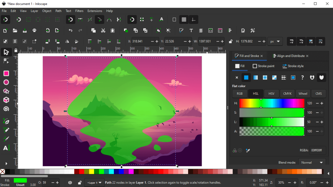Toggle layer visibility in the status bar
The image size is (333, 187).
70,182
